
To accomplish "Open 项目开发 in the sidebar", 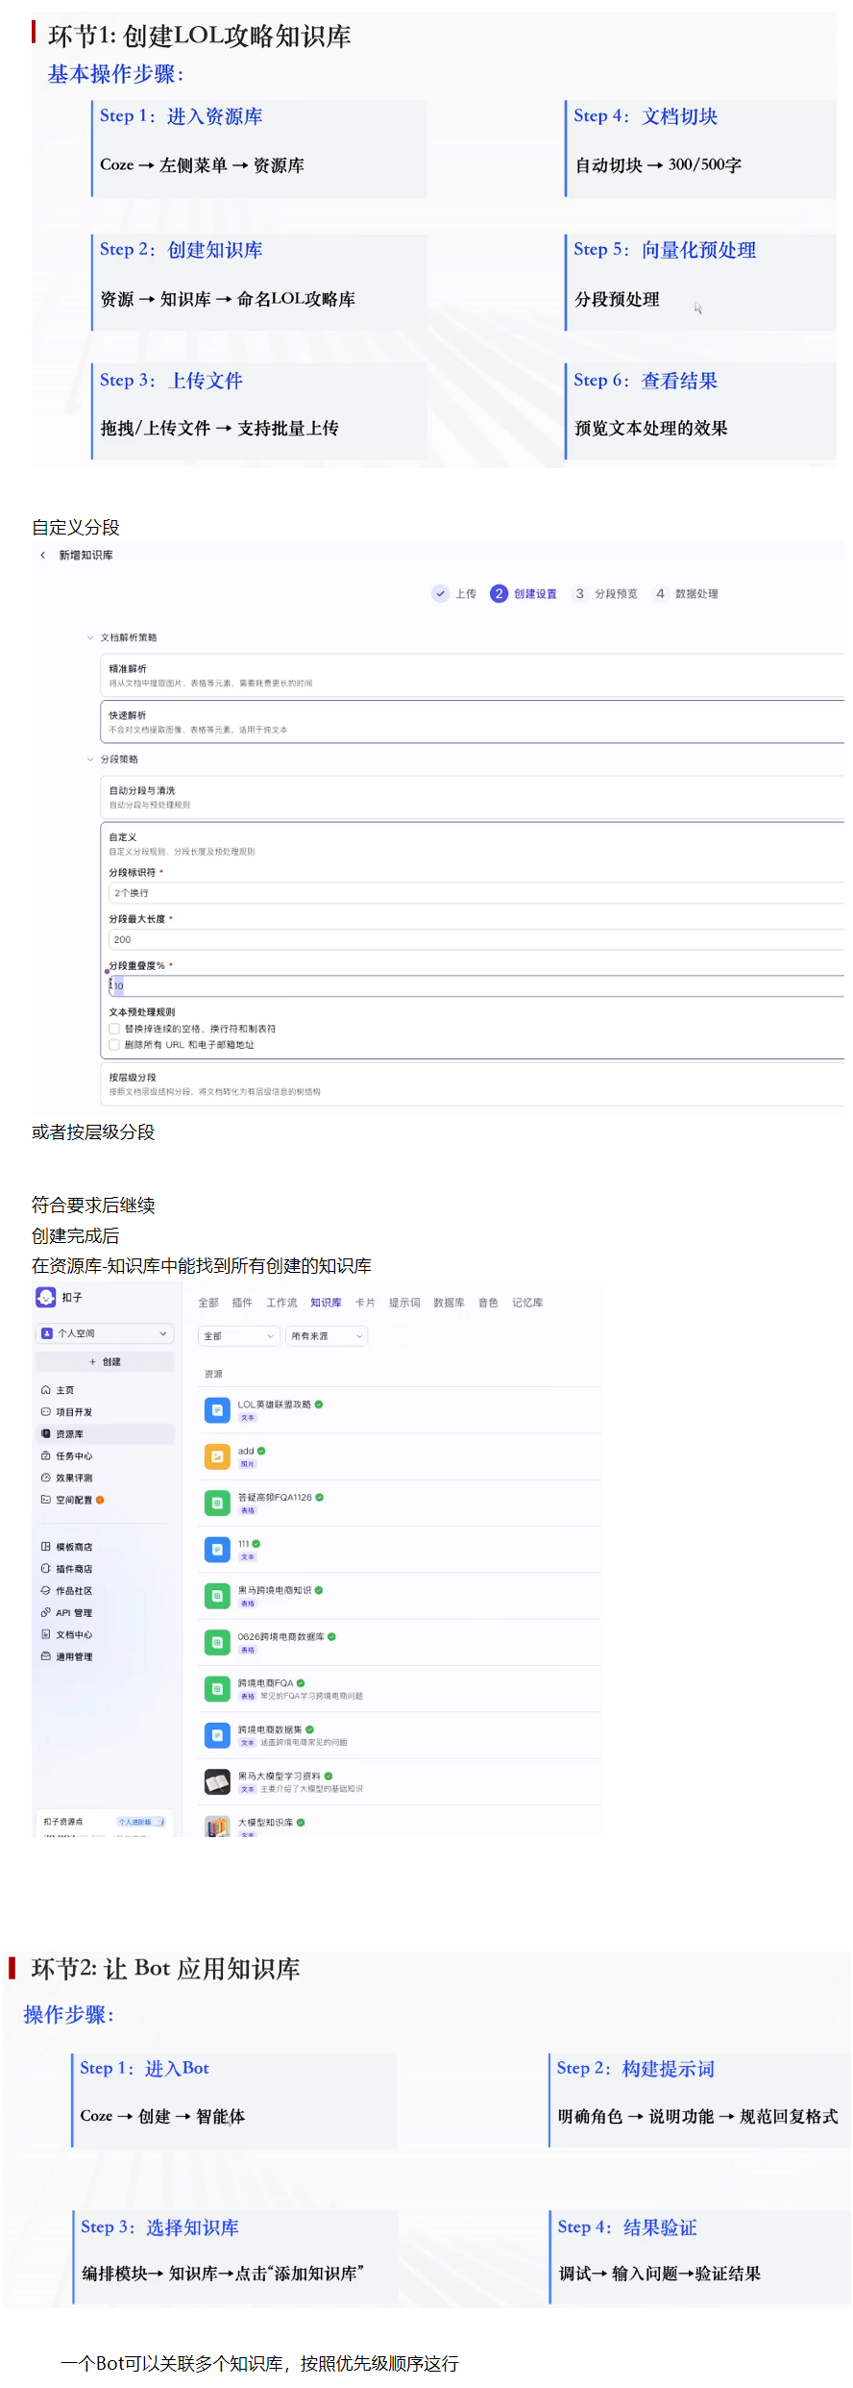I will coord(105,1412).
